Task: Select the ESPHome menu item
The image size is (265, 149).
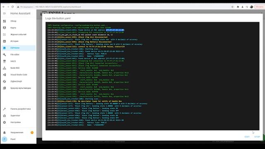Action: click(15, 48)
